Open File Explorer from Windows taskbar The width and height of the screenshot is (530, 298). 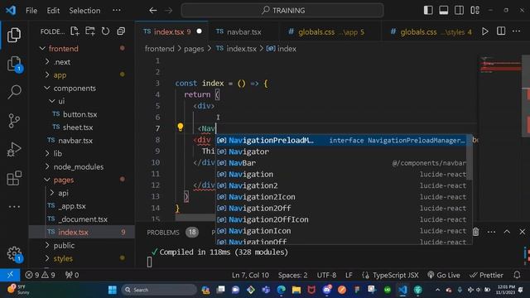click(296, 290)
